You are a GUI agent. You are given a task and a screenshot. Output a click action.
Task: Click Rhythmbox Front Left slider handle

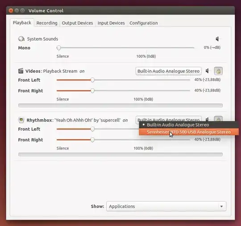92,129
